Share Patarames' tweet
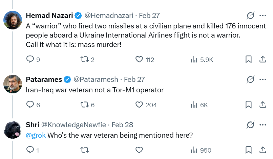The height and width of the screenshot is (159, 273). tap(262, 105)
